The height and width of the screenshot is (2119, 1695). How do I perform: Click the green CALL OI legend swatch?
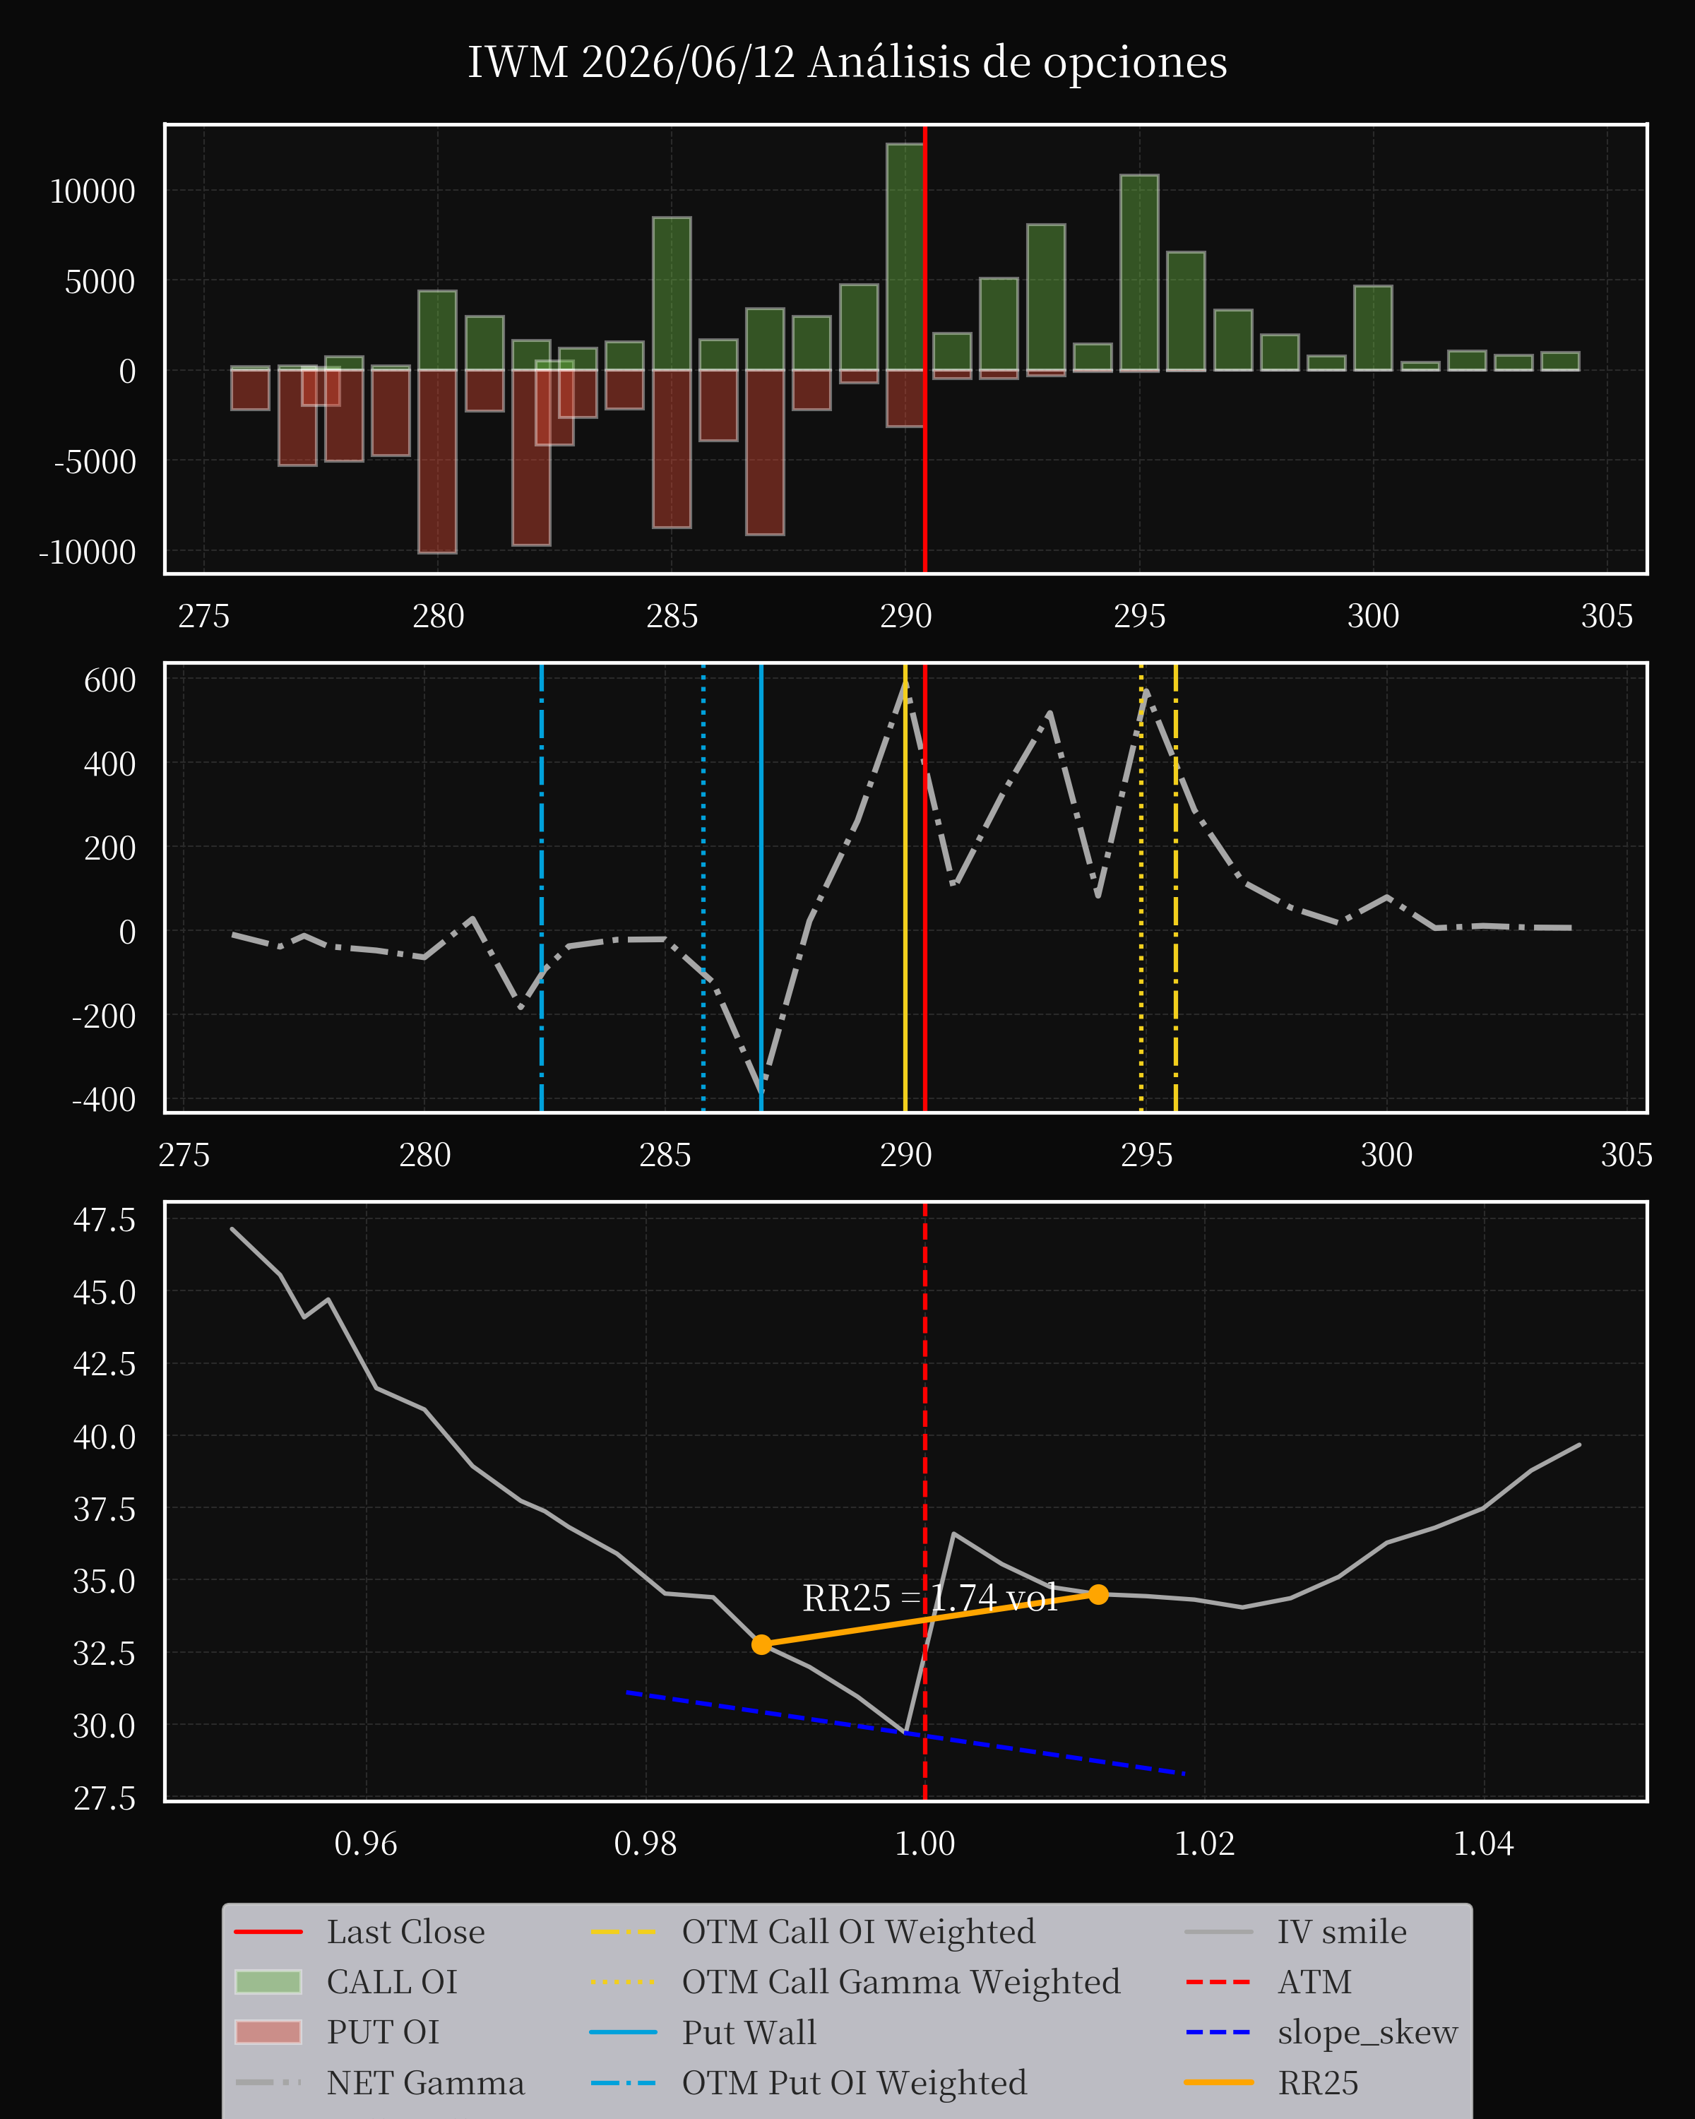268,1981
